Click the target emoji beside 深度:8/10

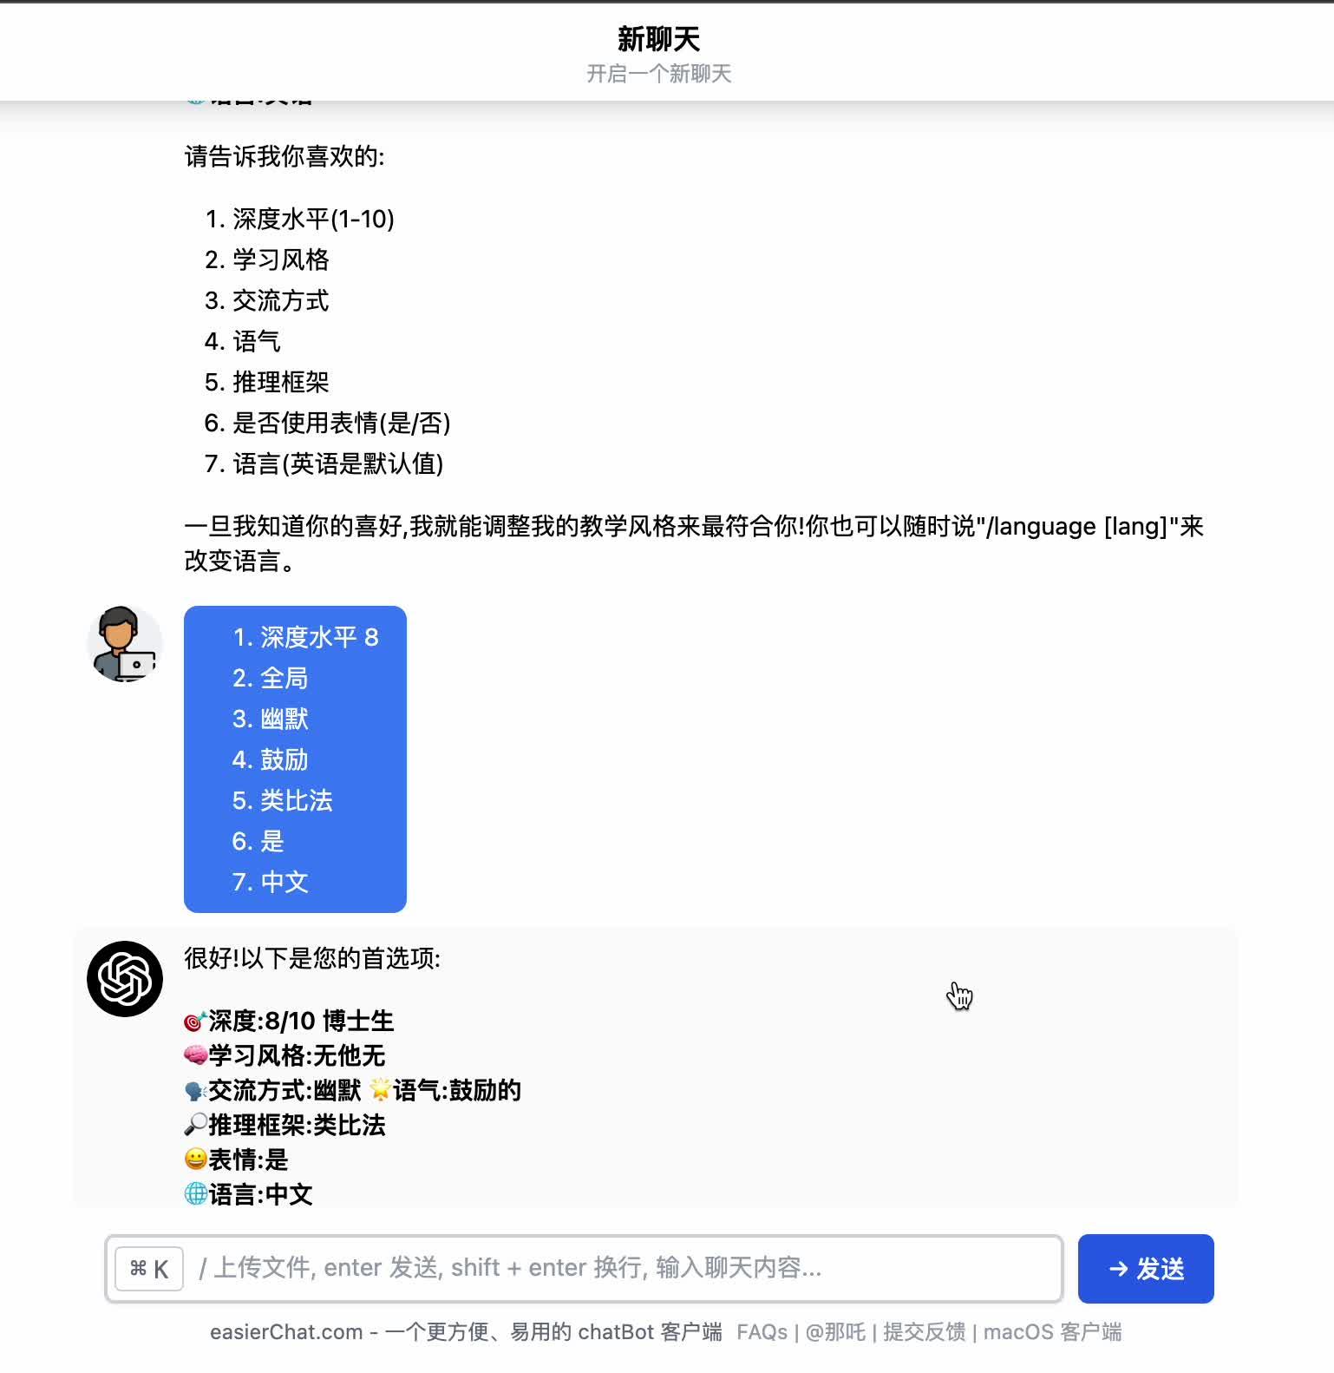point(196,1022)
